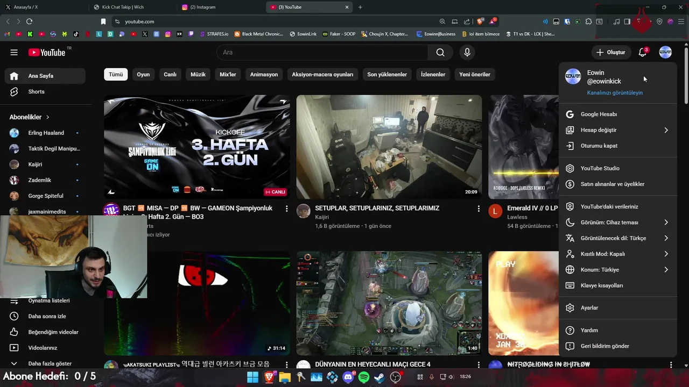This screenshot has height=387, width=689.
Task: Open new browser tab plus button
Action: click(360, 7)
